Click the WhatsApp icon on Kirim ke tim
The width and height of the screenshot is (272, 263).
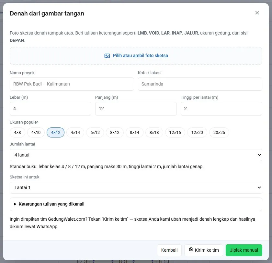click(191, 249)
